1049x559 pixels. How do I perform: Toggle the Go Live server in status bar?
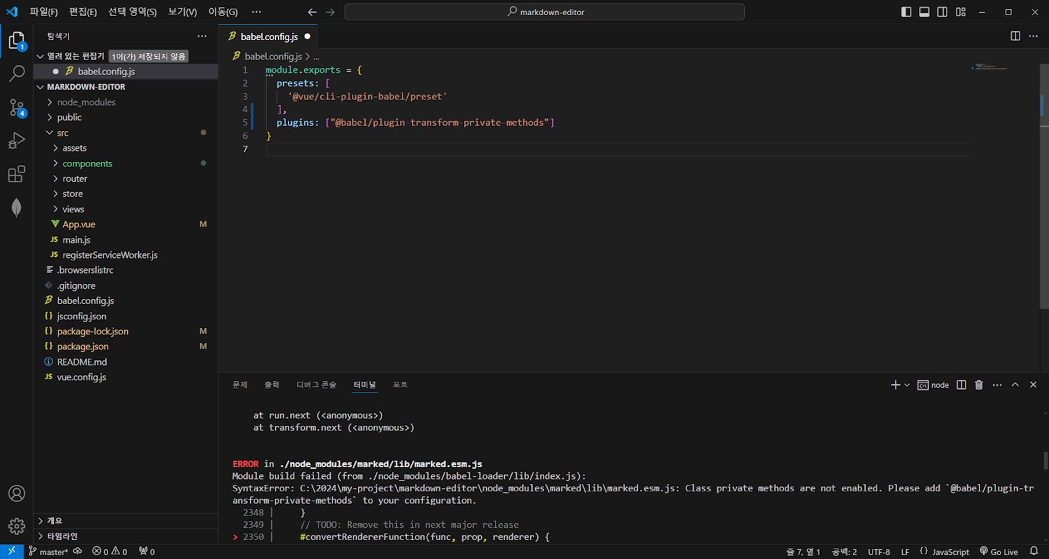pyautogui.click(x=999, y=551)
